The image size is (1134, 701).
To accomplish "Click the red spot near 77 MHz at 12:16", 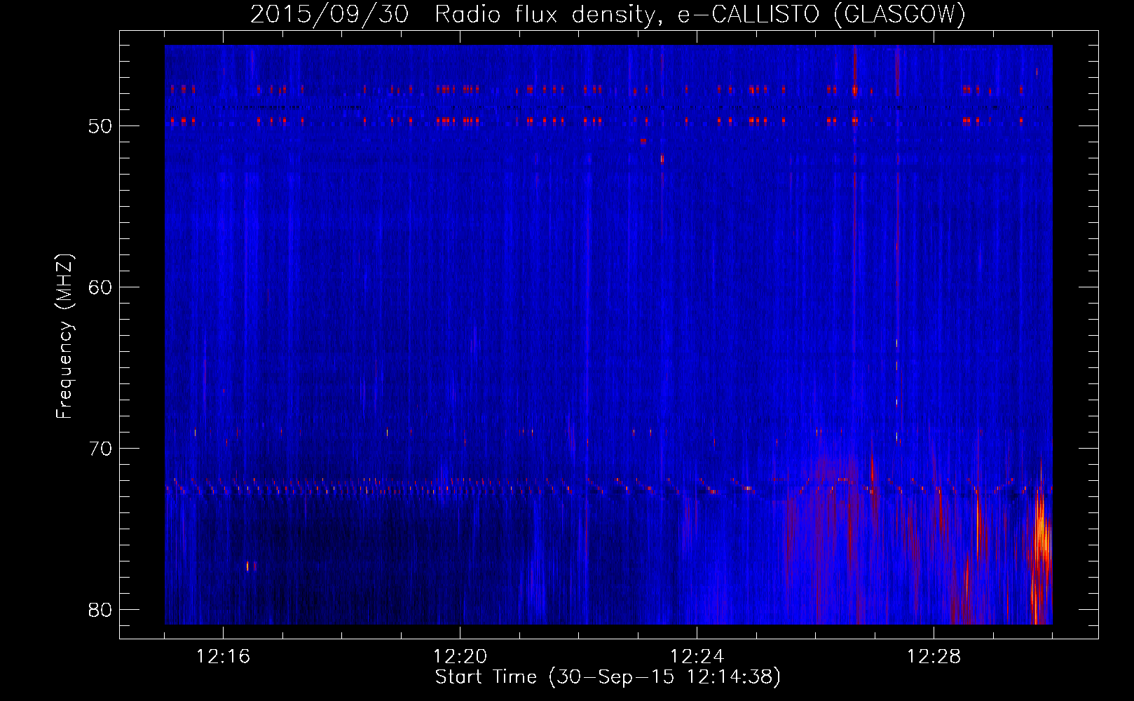I will (248, 566).
